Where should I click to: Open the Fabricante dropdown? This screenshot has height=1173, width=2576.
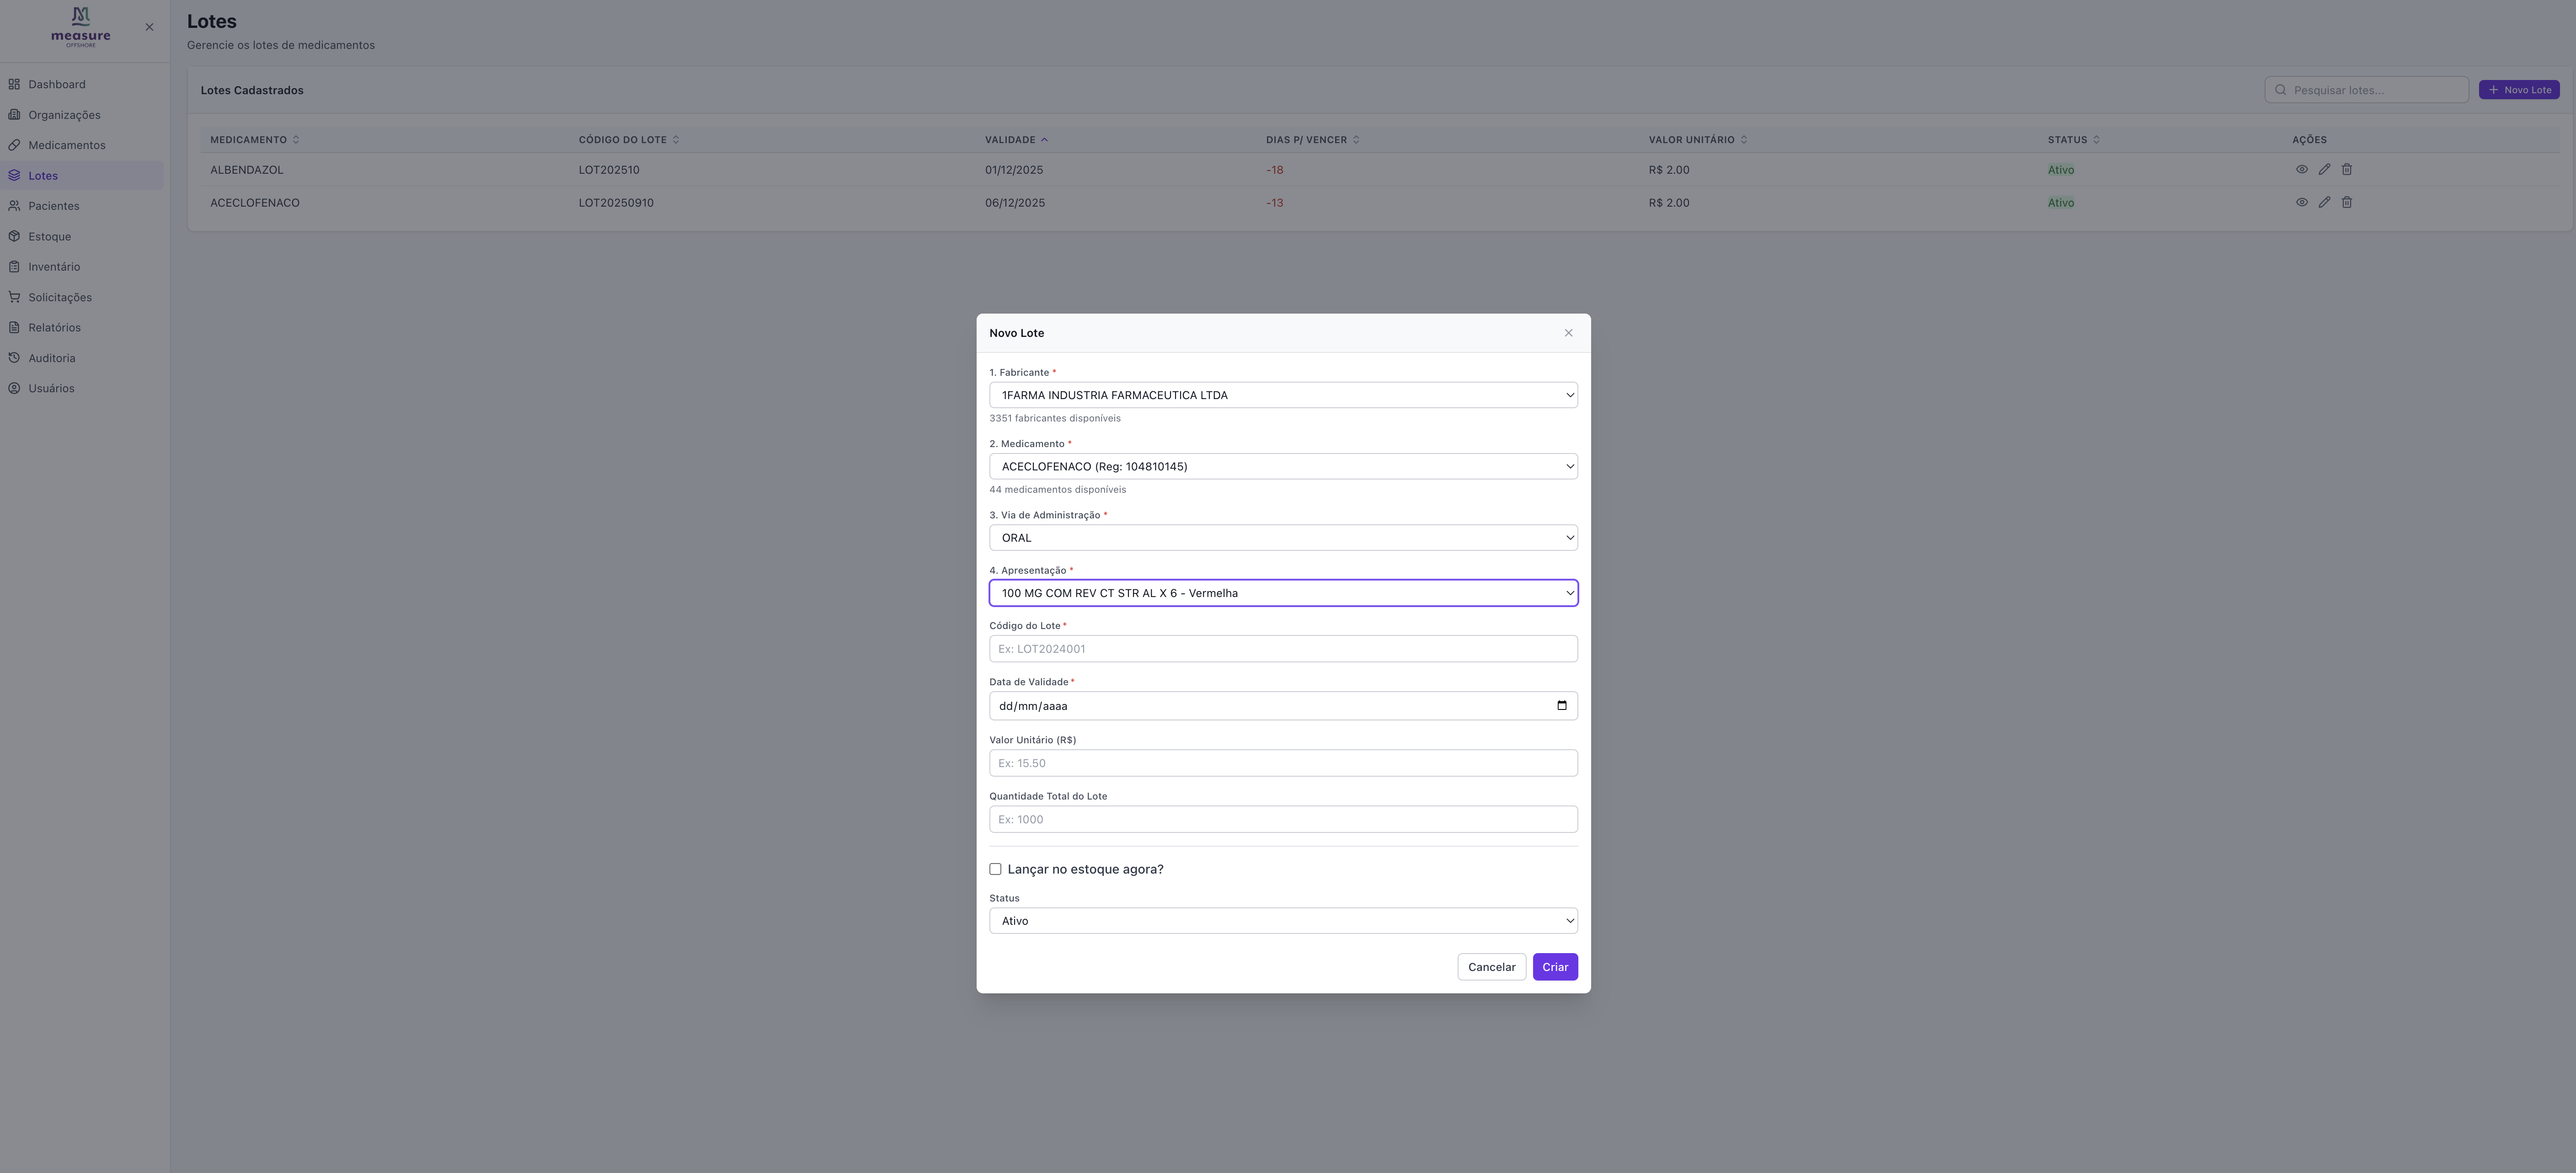[1283, 395]
